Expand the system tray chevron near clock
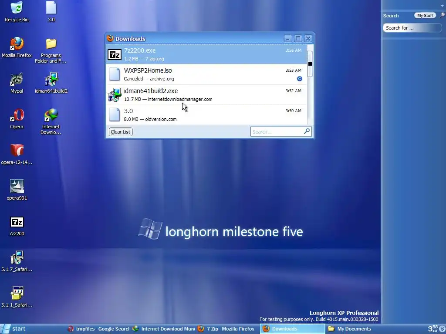 coord(443,329)
